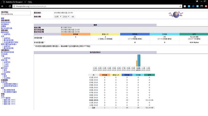Open the HTTP 错误码 sidebar link
This screenshot has width=208, height=116.
point(6,98)
